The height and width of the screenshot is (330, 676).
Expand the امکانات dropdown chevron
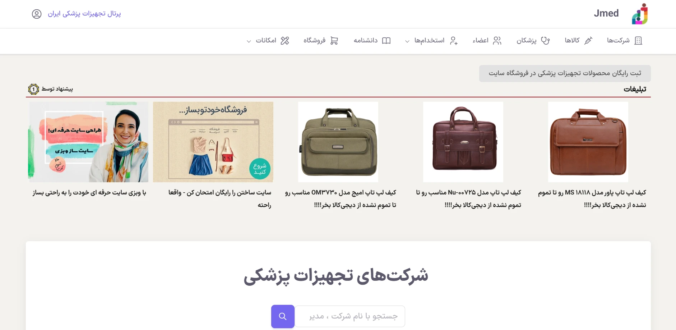tap(249, 41)
